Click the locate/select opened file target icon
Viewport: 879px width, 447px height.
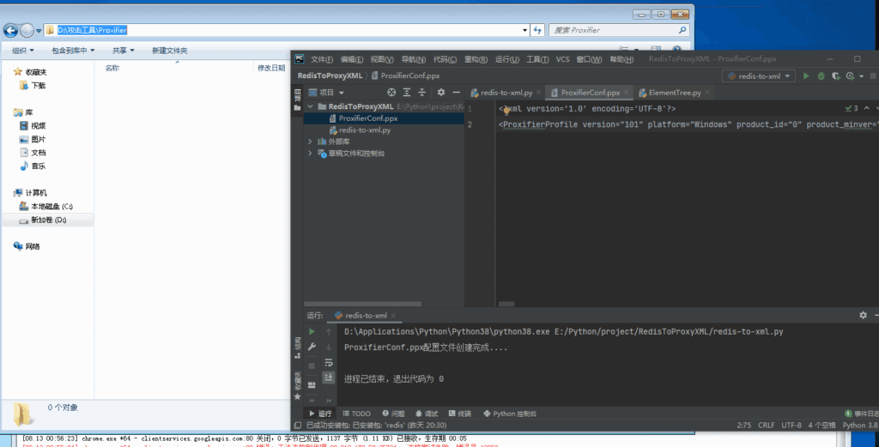click(391, 93)
